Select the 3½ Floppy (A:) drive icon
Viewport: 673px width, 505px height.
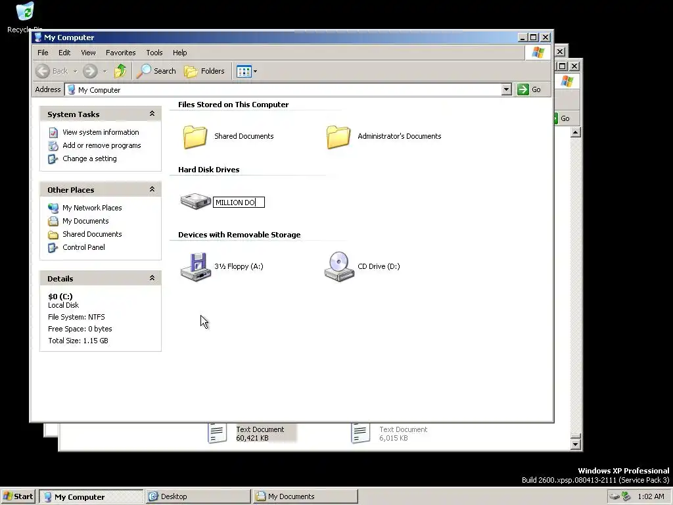[x=196, y=266]
